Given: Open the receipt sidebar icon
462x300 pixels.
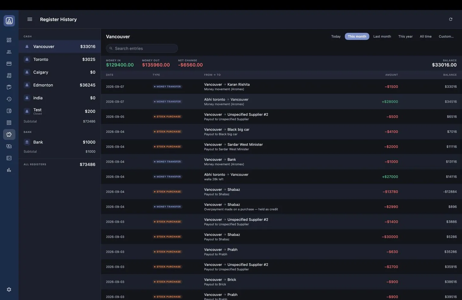Looking at the screenshot, I should [9, 75].
